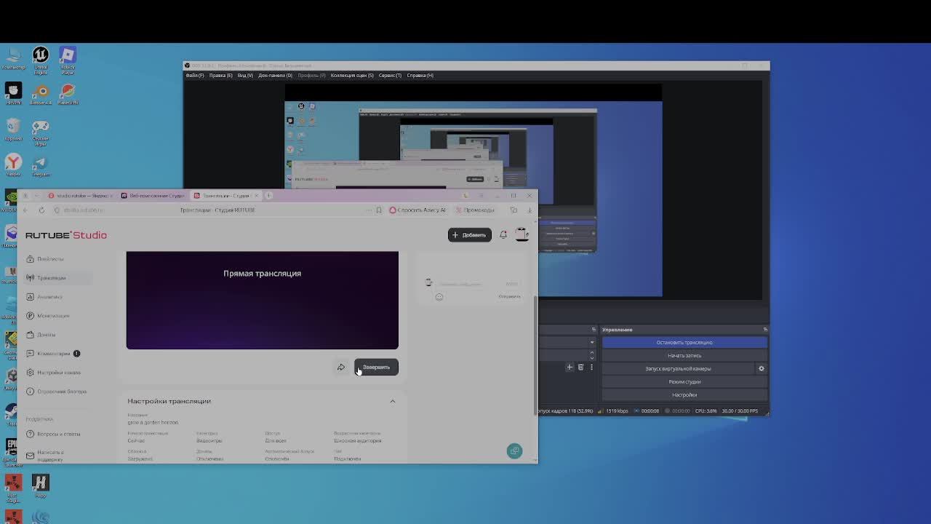The height and width of the screenshot is (524, 931).
Task: Open the OBS three-dot more options icon
Action: 591,367
